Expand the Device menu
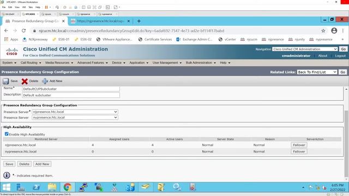 118,63
